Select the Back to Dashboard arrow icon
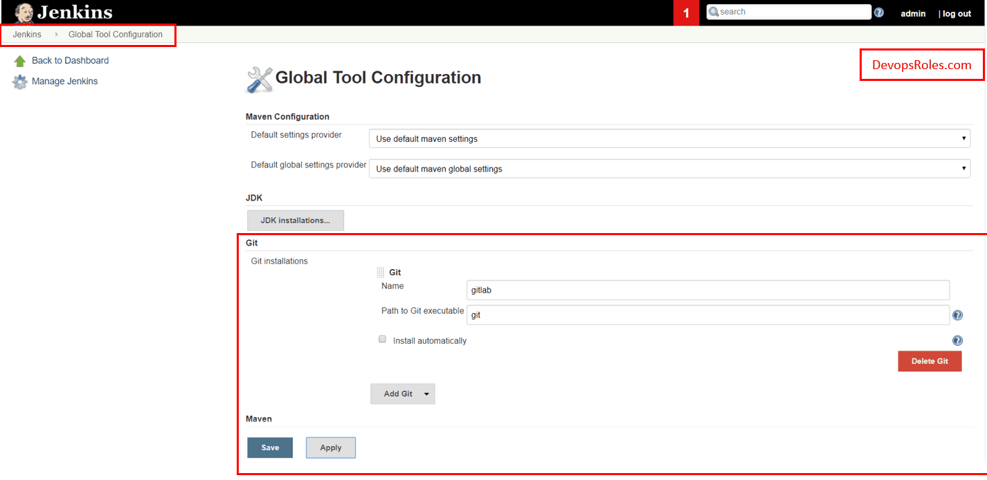The image size is (987, 480). click(19, 60)
